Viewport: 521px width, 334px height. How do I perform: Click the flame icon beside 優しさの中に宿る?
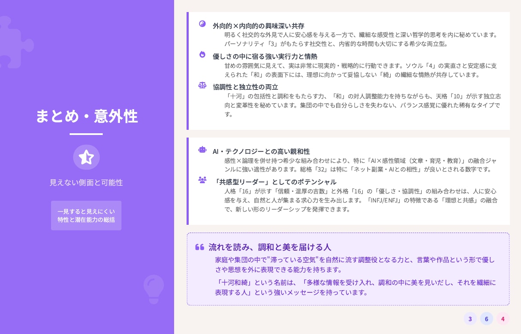click(202, 54)
